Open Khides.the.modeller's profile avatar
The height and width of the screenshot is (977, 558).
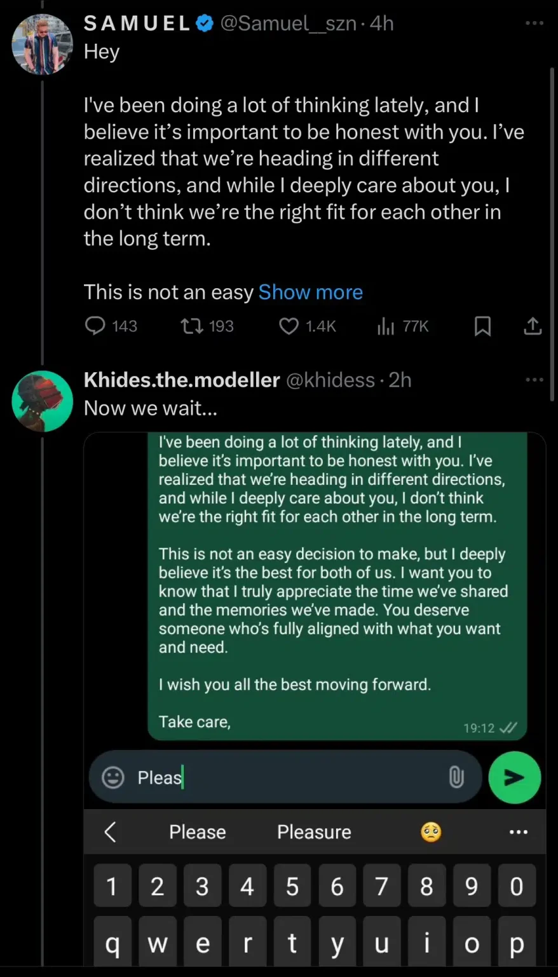[x=42, y=401]
